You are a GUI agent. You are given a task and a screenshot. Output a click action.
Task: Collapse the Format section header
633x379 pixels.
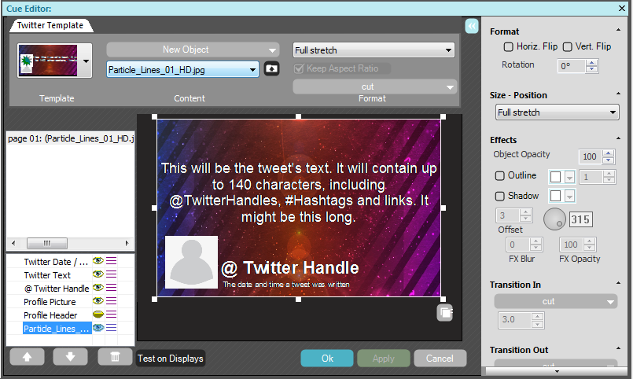point(618,30)
